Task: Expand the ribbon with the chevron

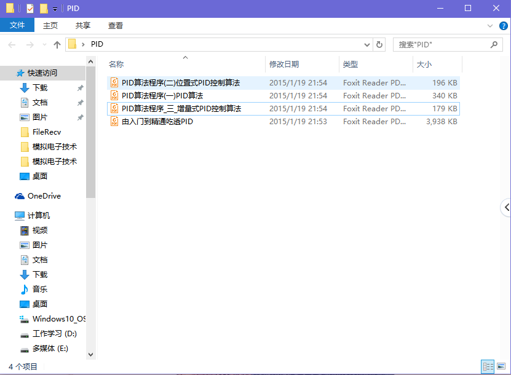Action: [490, 26]
